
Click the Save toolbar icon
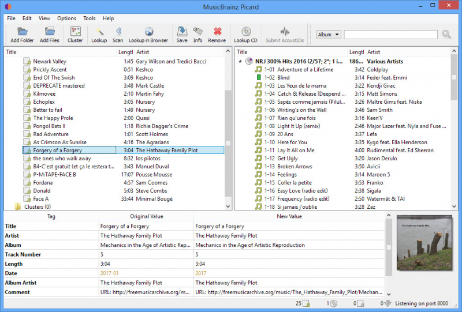coord(182,32)
